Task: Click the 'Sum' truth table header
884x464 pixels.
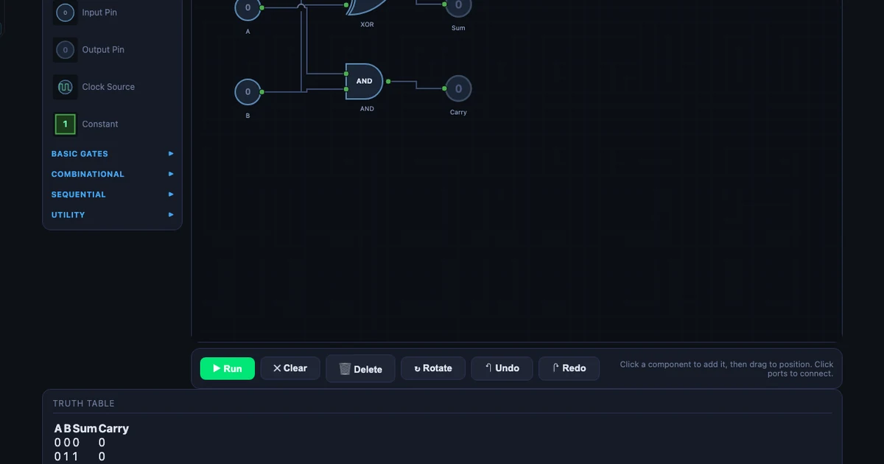Action: [x=85, y=429]
